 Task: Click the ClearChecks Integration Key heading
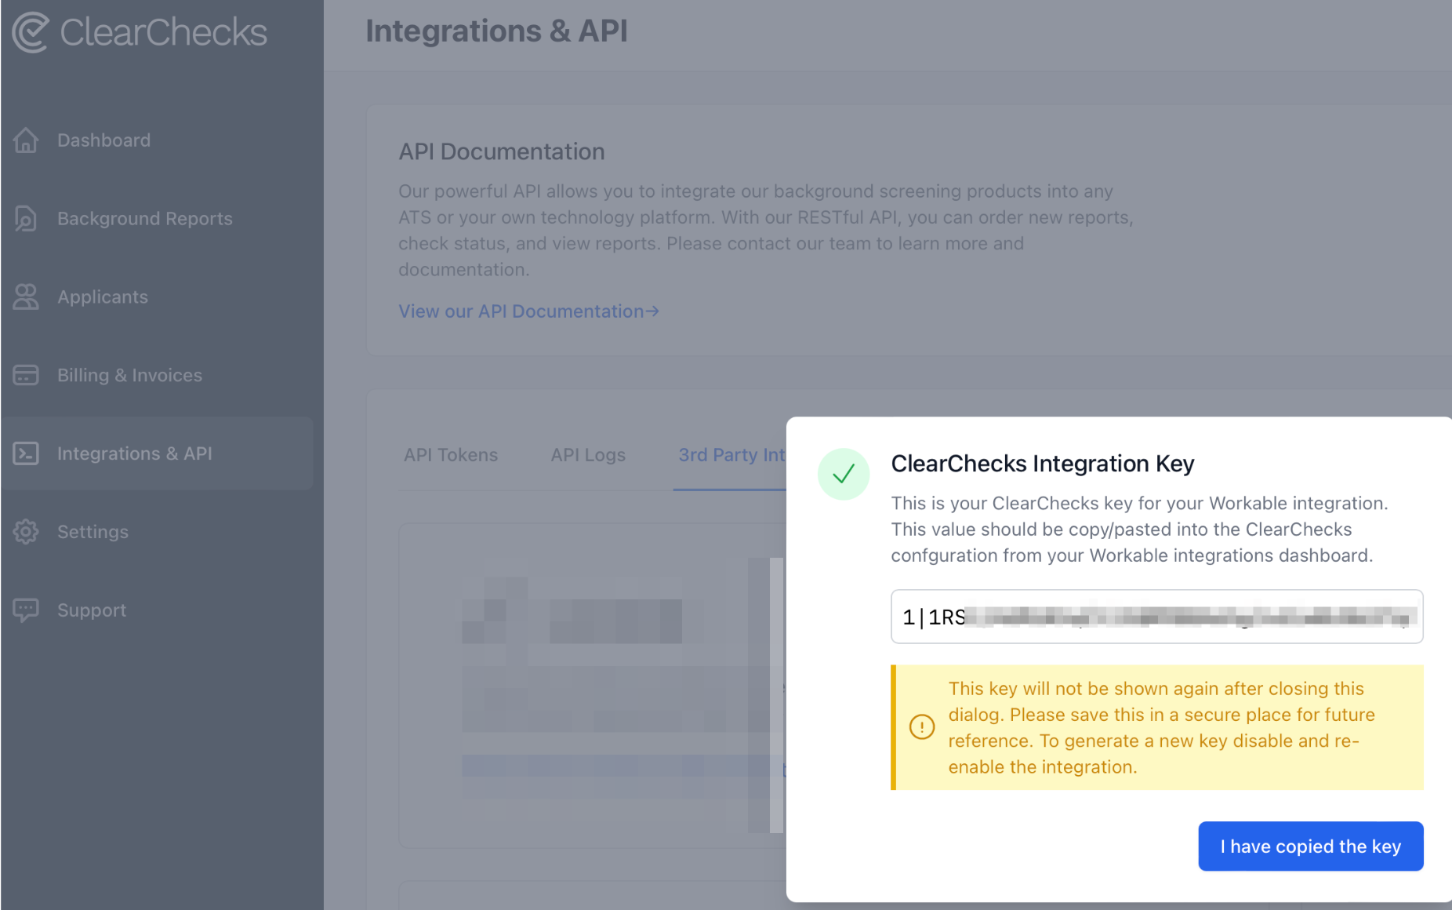point(1042,464)
